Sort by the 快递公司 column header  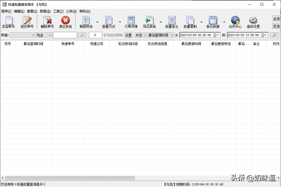[x=97, y=44]
